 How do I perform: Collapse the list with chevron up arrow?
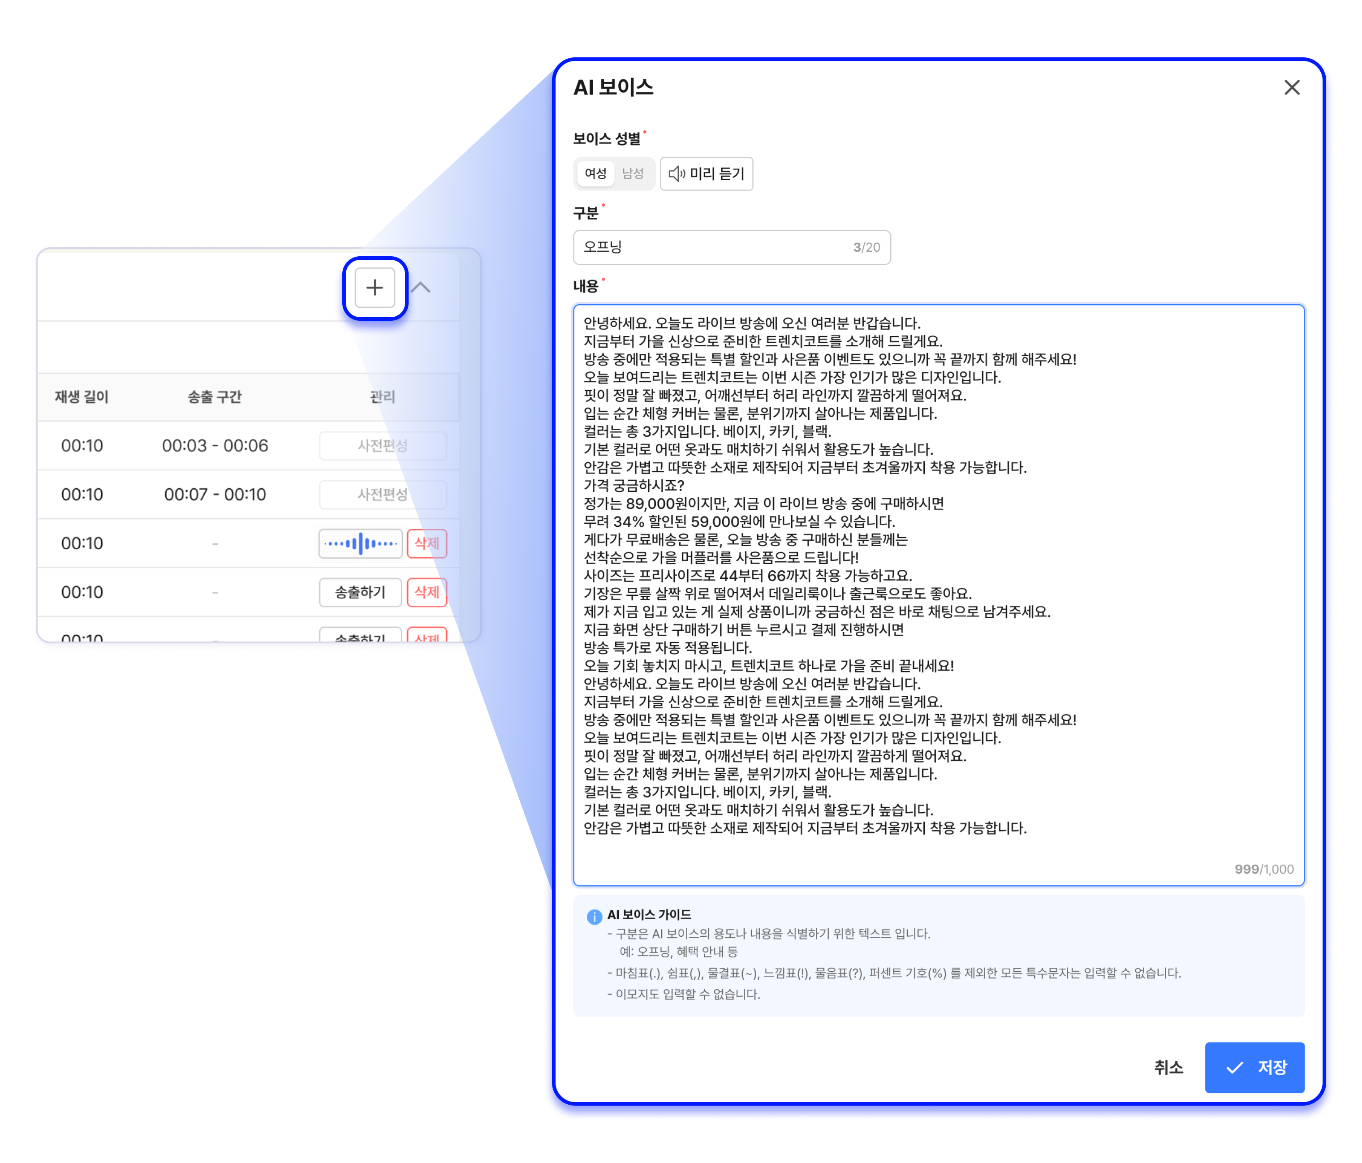tap(421, 287)
